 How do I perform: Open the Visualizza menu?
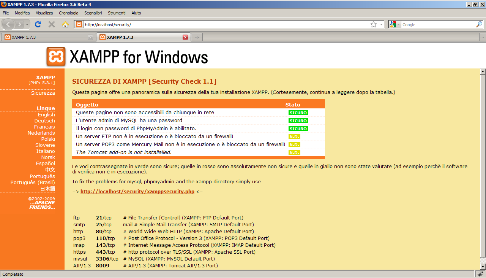click(44, 13)
